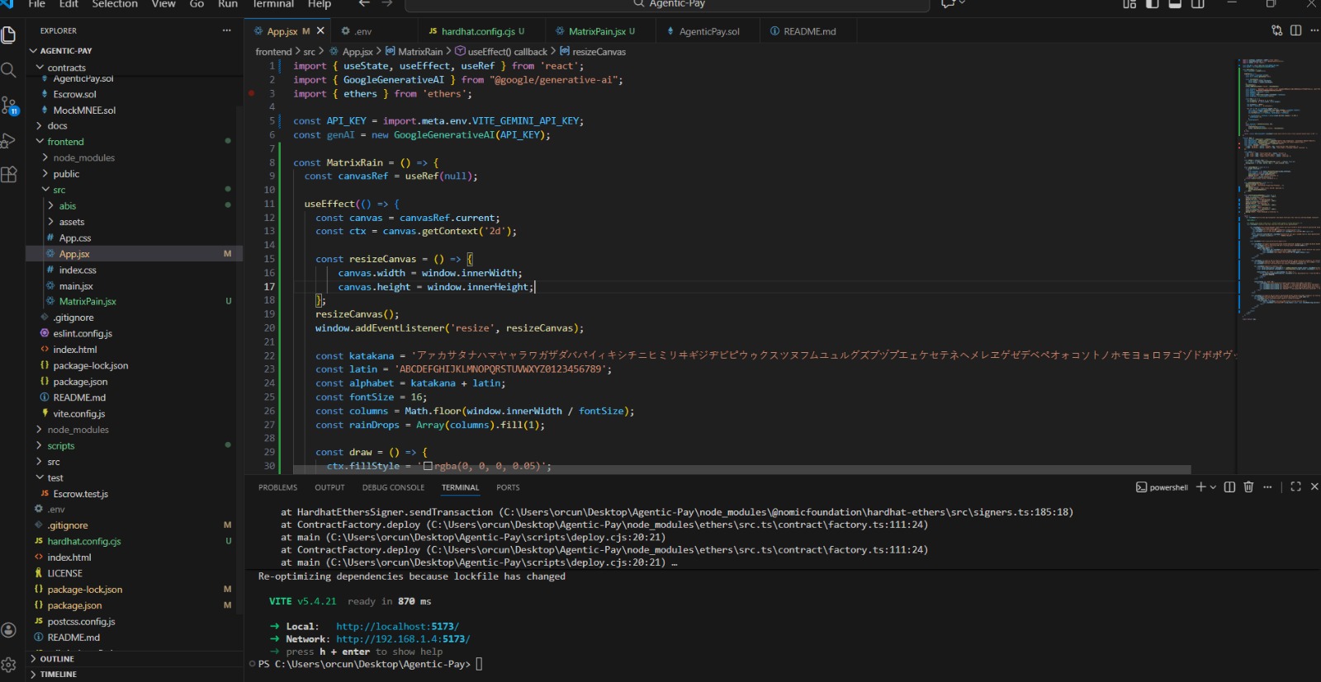Click the rgba color swatch on line 30
Screen dimensions: 1321x682
pos(428,467)
